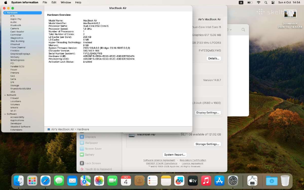Open Maps from the Dock
The width and height of the screenshot is (304, 190).
point(86,181)
